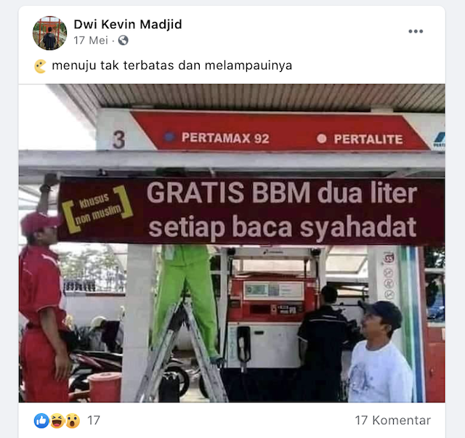Image resolution: width=465 pixels, height=438 pixels.
Task: Click the Haha laughing reaction icon
Action: pyautogui.click(x=57, y=421)
